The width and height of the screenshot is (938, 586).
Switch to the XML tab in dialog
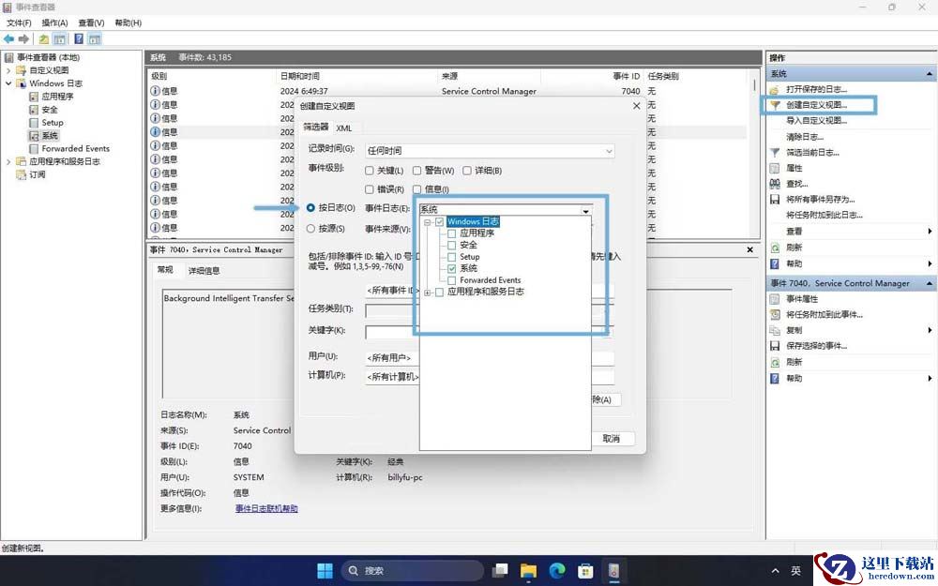pos(344,128)
